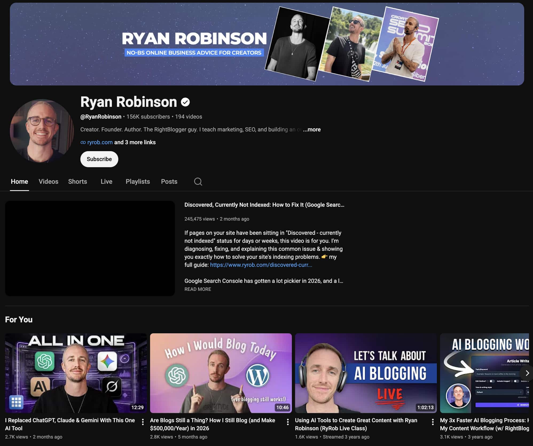
Task: Open the ALL IN ONE video thumbnail
Action: coord(76,373)
